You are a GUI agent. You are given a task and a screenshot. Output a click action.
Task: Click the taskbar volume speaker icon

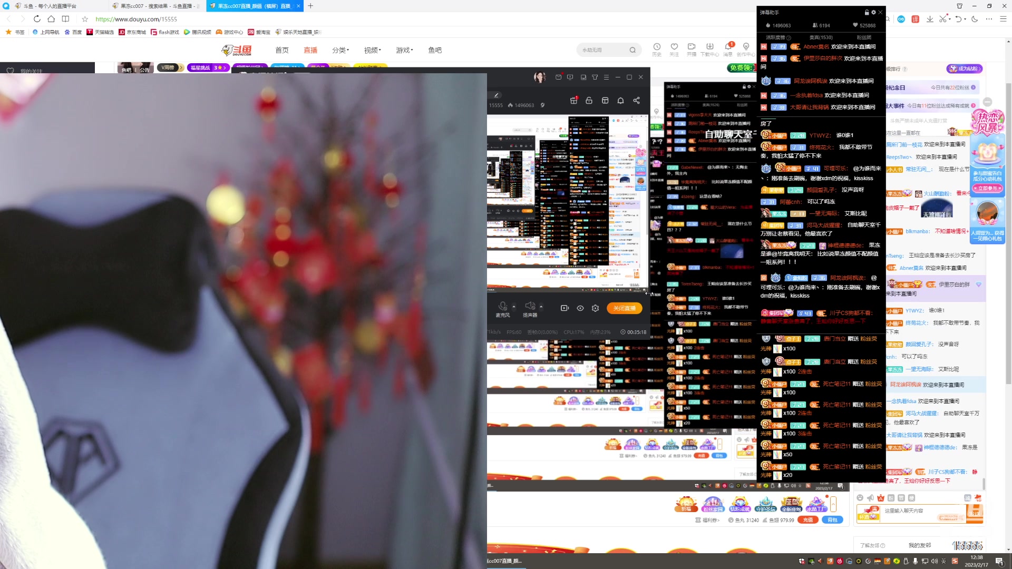pyautogui.click(x=934, y=561)
